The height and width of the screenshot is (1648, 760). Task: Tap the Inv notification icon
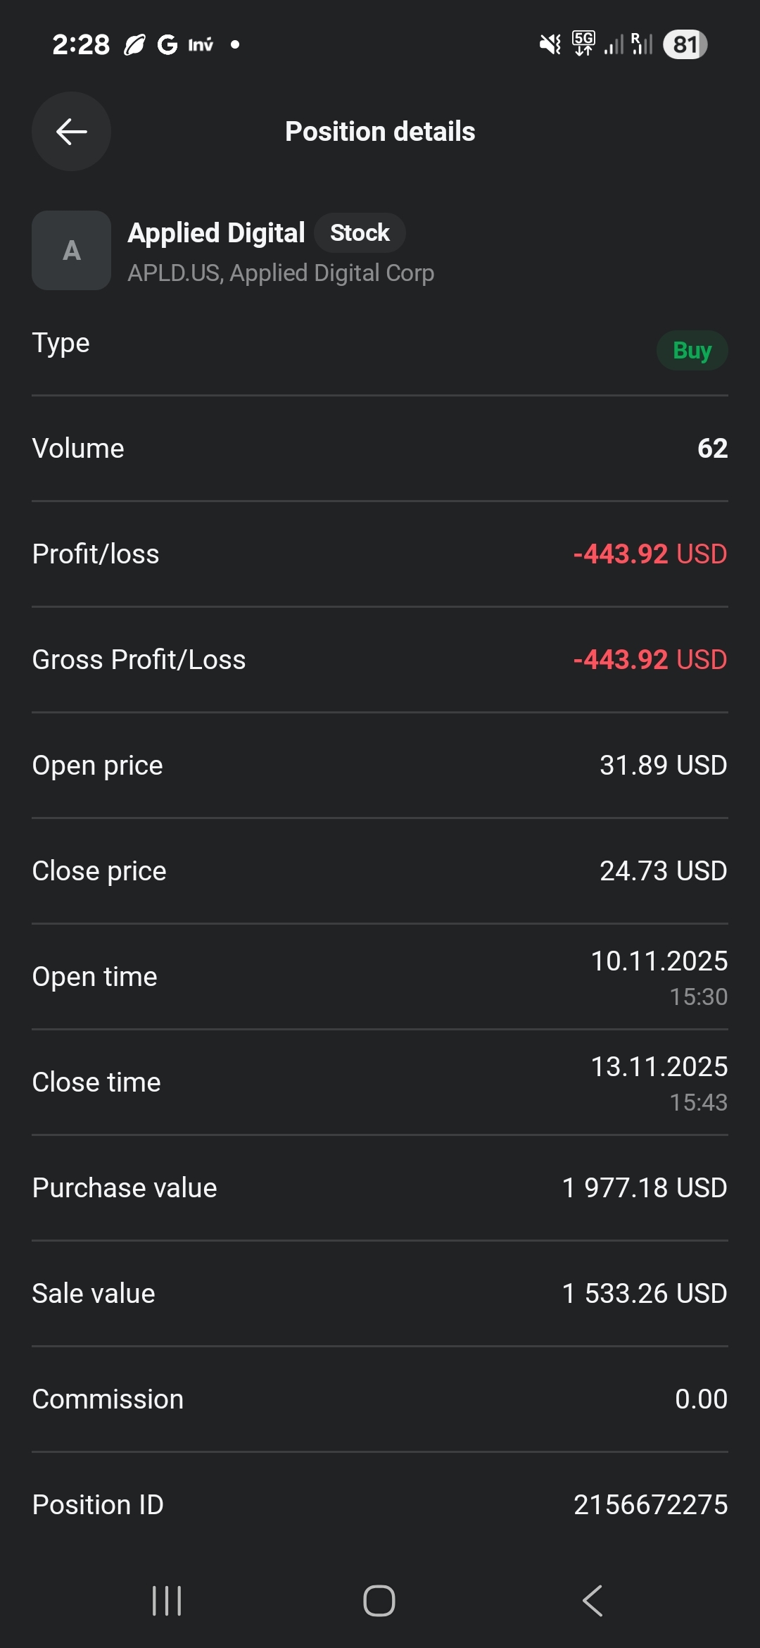tap(201, 45)
